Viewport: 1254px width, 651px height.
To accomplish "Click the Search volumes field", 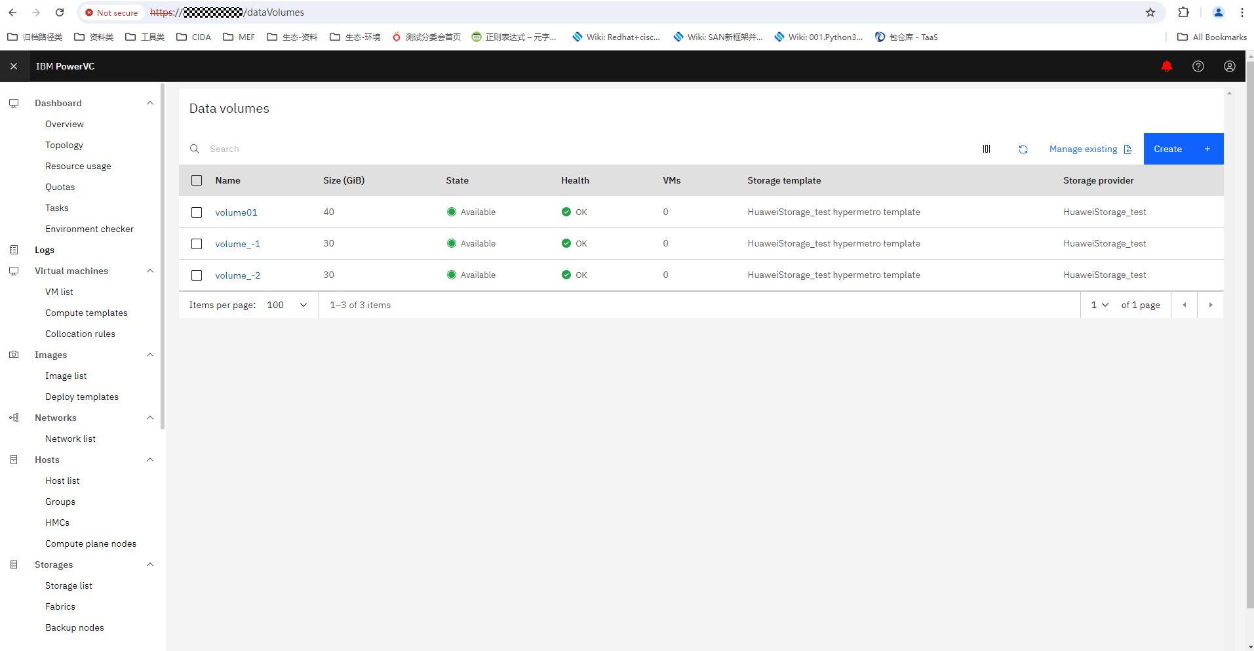I will (x=577, y=149).
